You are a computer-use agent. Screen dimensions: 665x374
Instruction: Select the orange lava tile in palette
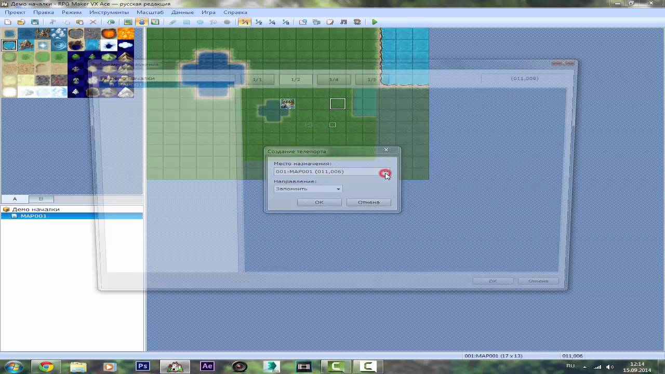(125, 34)
